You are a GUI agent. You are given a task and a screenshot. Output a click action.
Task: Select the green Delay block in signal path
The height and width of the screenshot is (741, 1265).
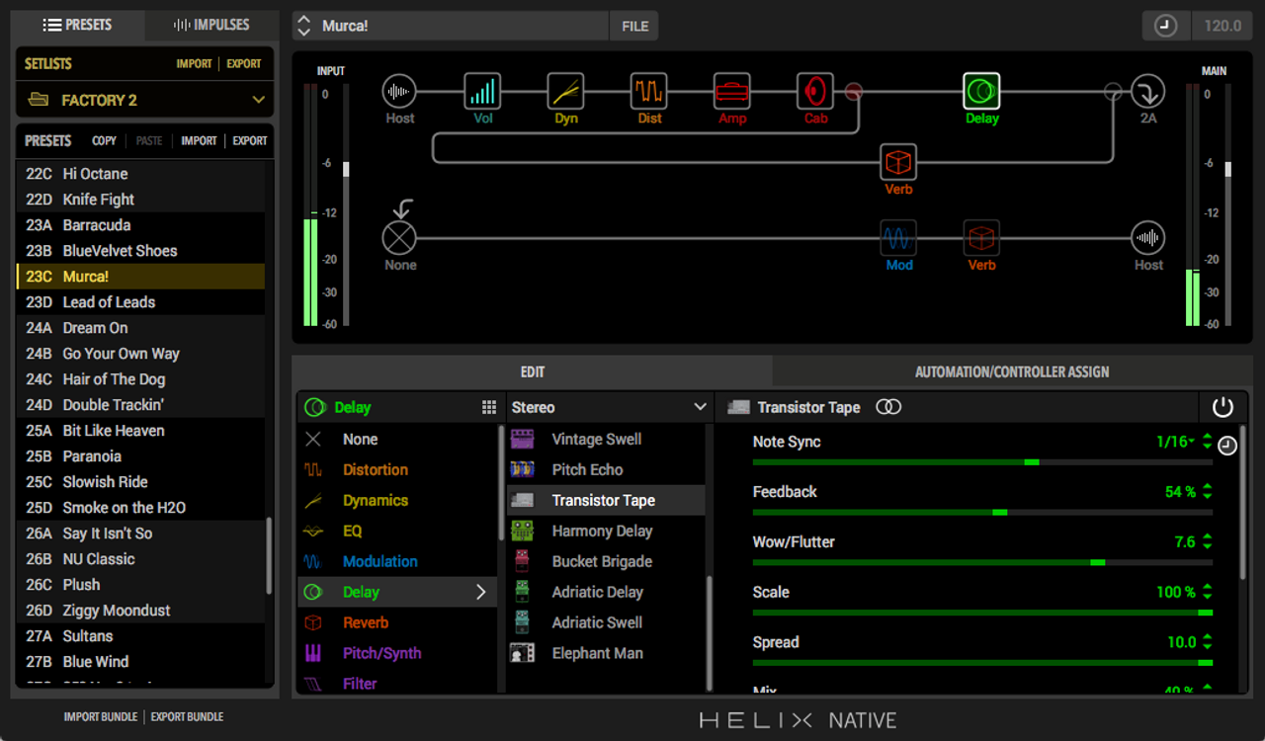[x=981, y=92]
